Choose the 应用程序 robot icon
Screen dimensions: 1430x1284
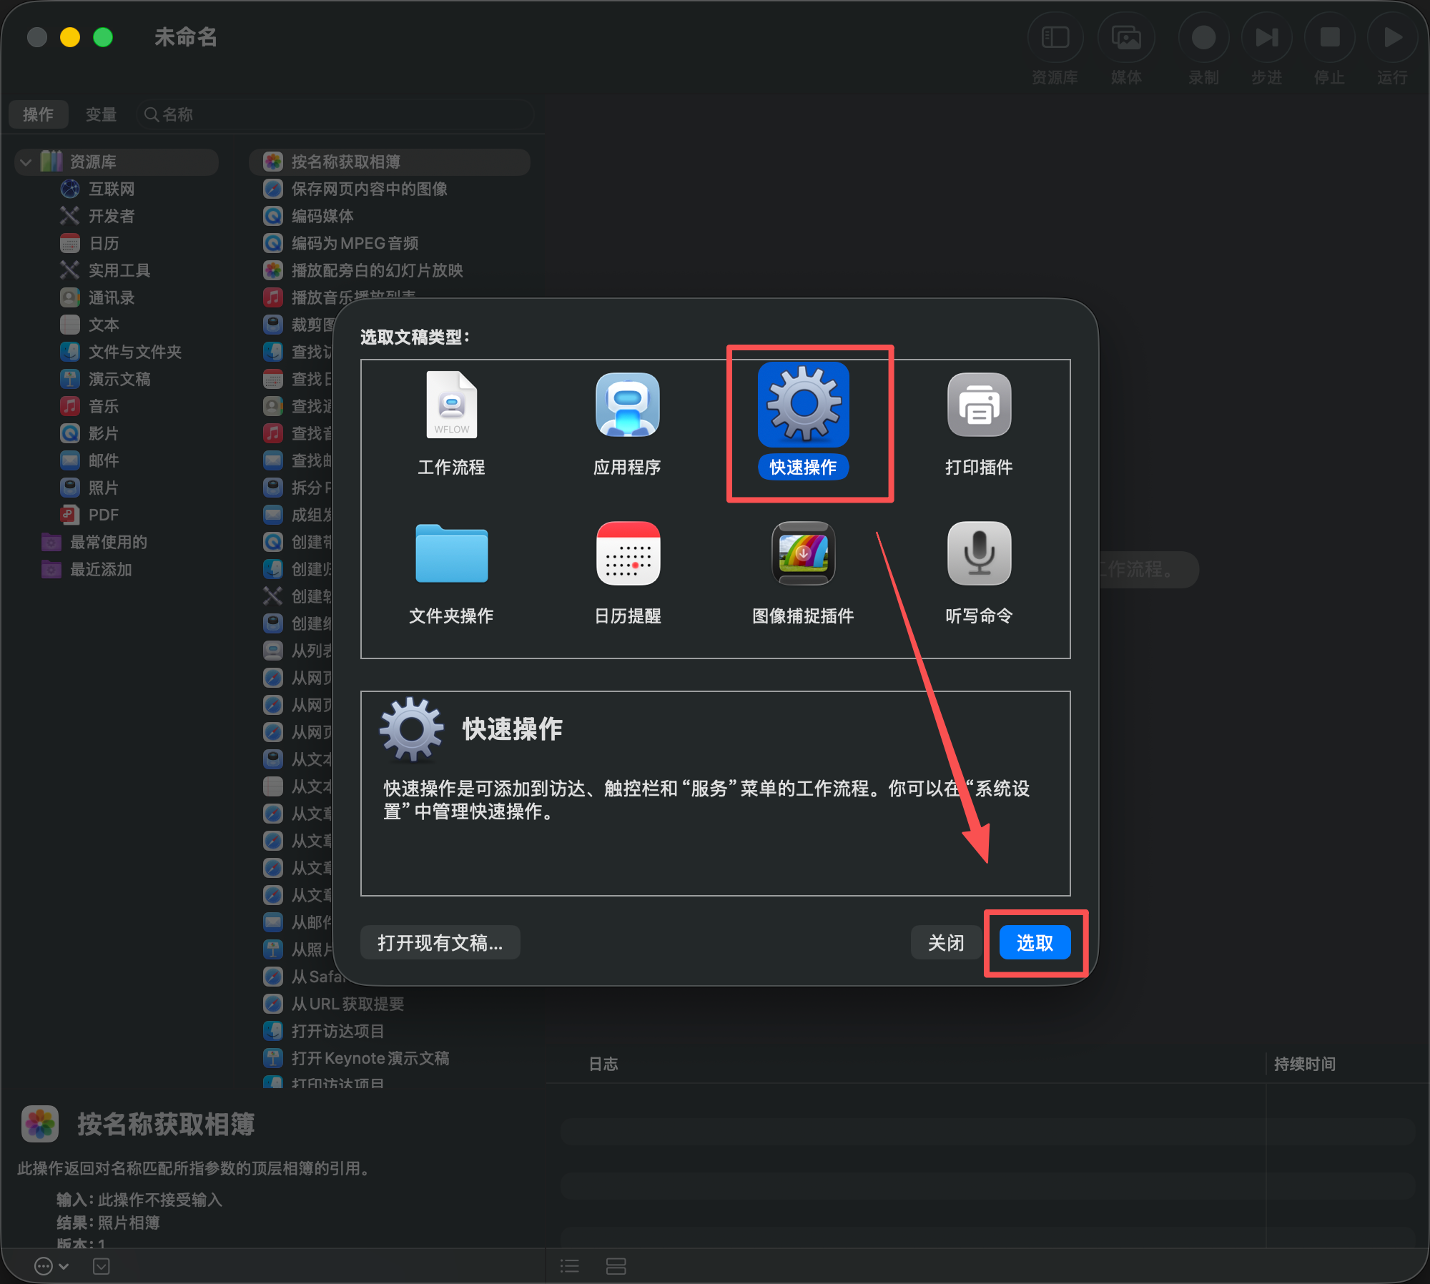(627, 405)
